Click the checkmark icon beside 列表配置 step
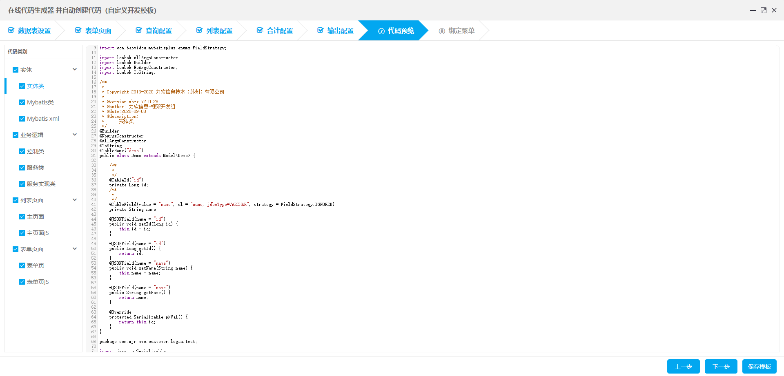This screenshot has width=784, height=376. click(199, 31)
